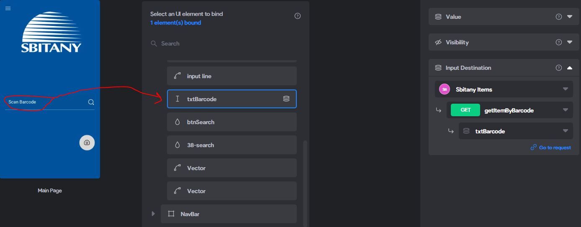This screenshot has height=227, width=581.
Task: Click the element search field
Action: [226, 43]
